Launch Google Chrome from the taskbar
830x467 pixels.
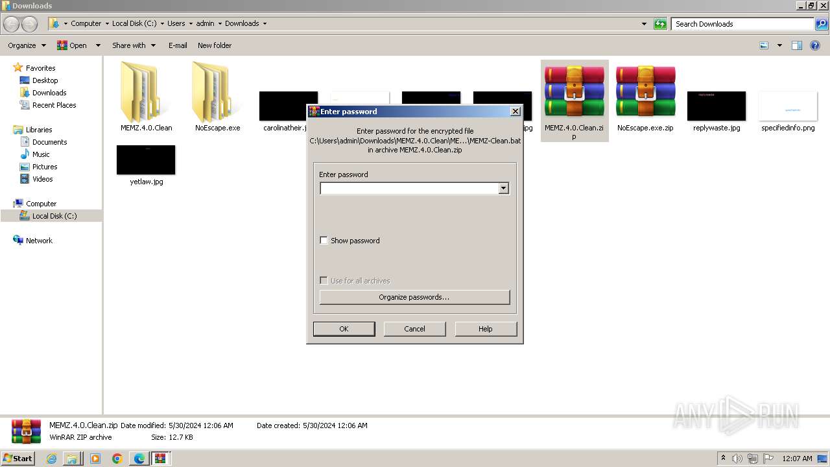pyautogui.click(x=117, y=459)
